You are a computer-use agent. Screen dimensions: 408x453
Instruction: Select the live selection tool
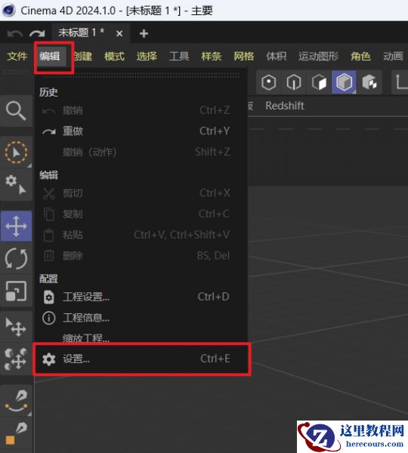click(16, 153)
